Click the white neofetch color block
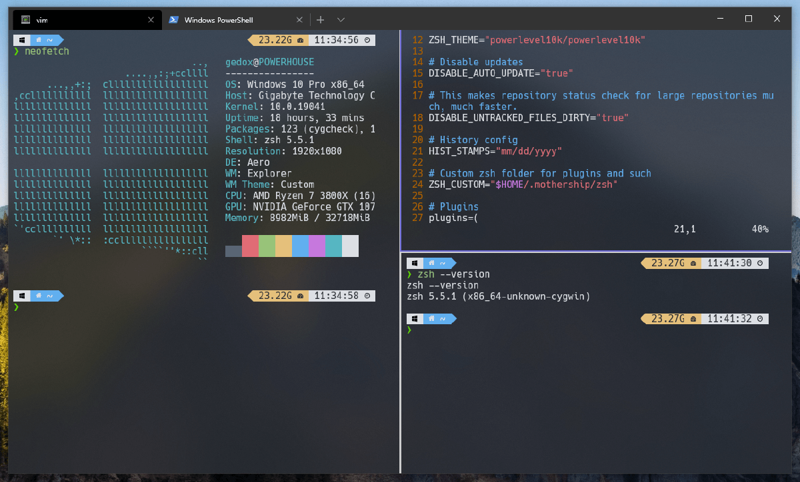Screen dimensions: 800x482 point(350,246)
